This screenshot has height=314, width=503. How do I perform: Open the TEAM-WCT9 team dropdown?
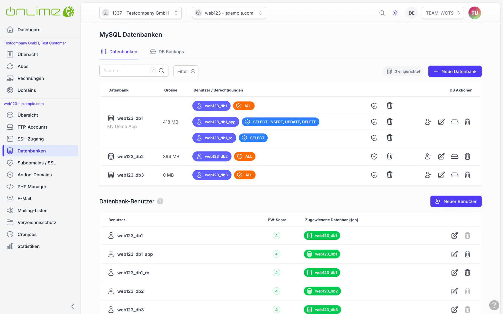pyautogui.click(x=443, y=13)
